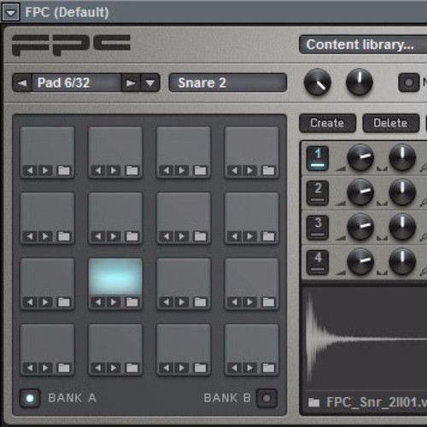Click the Snare 2 pad name field
Screen dimensions: 427x427
(228, 83)
